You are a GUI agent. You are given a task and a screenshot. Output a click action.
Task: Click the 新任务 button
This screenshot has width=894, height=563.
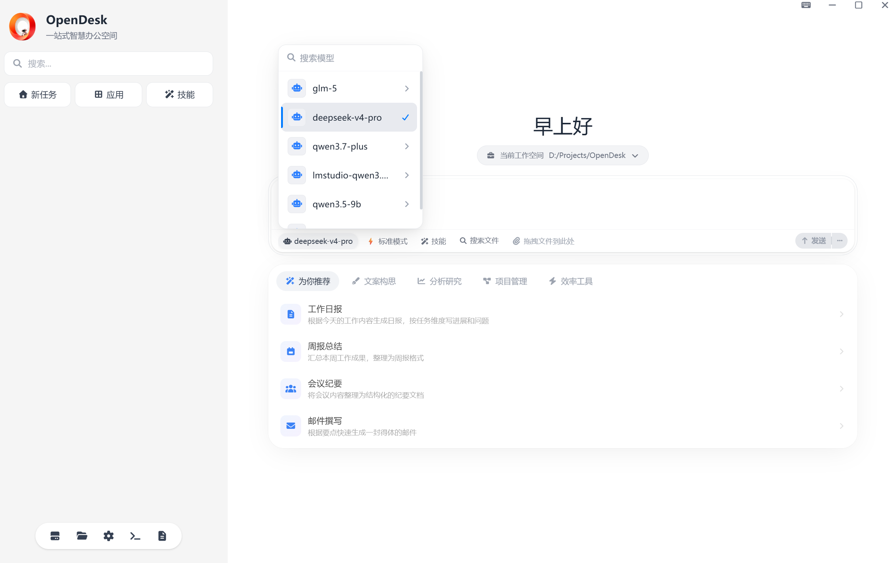[38, 95]
